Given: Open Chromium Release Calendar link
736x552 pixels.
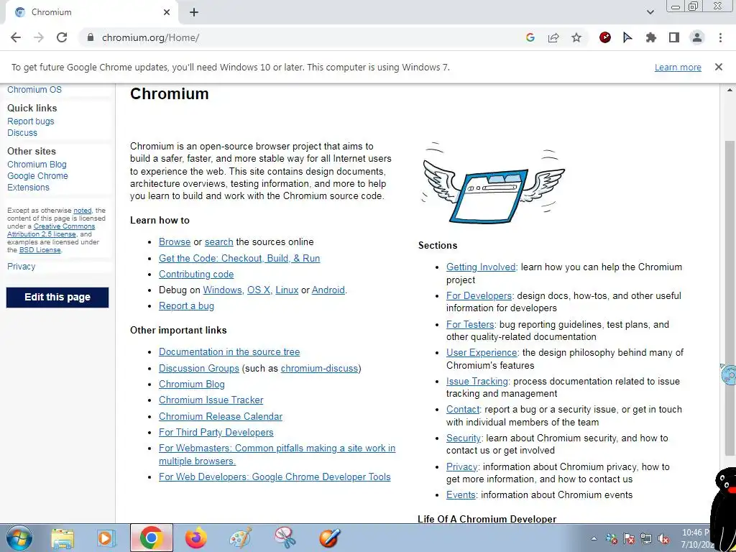Looking at the screenshot, I should pyautogui.click(x=221, y=416).
